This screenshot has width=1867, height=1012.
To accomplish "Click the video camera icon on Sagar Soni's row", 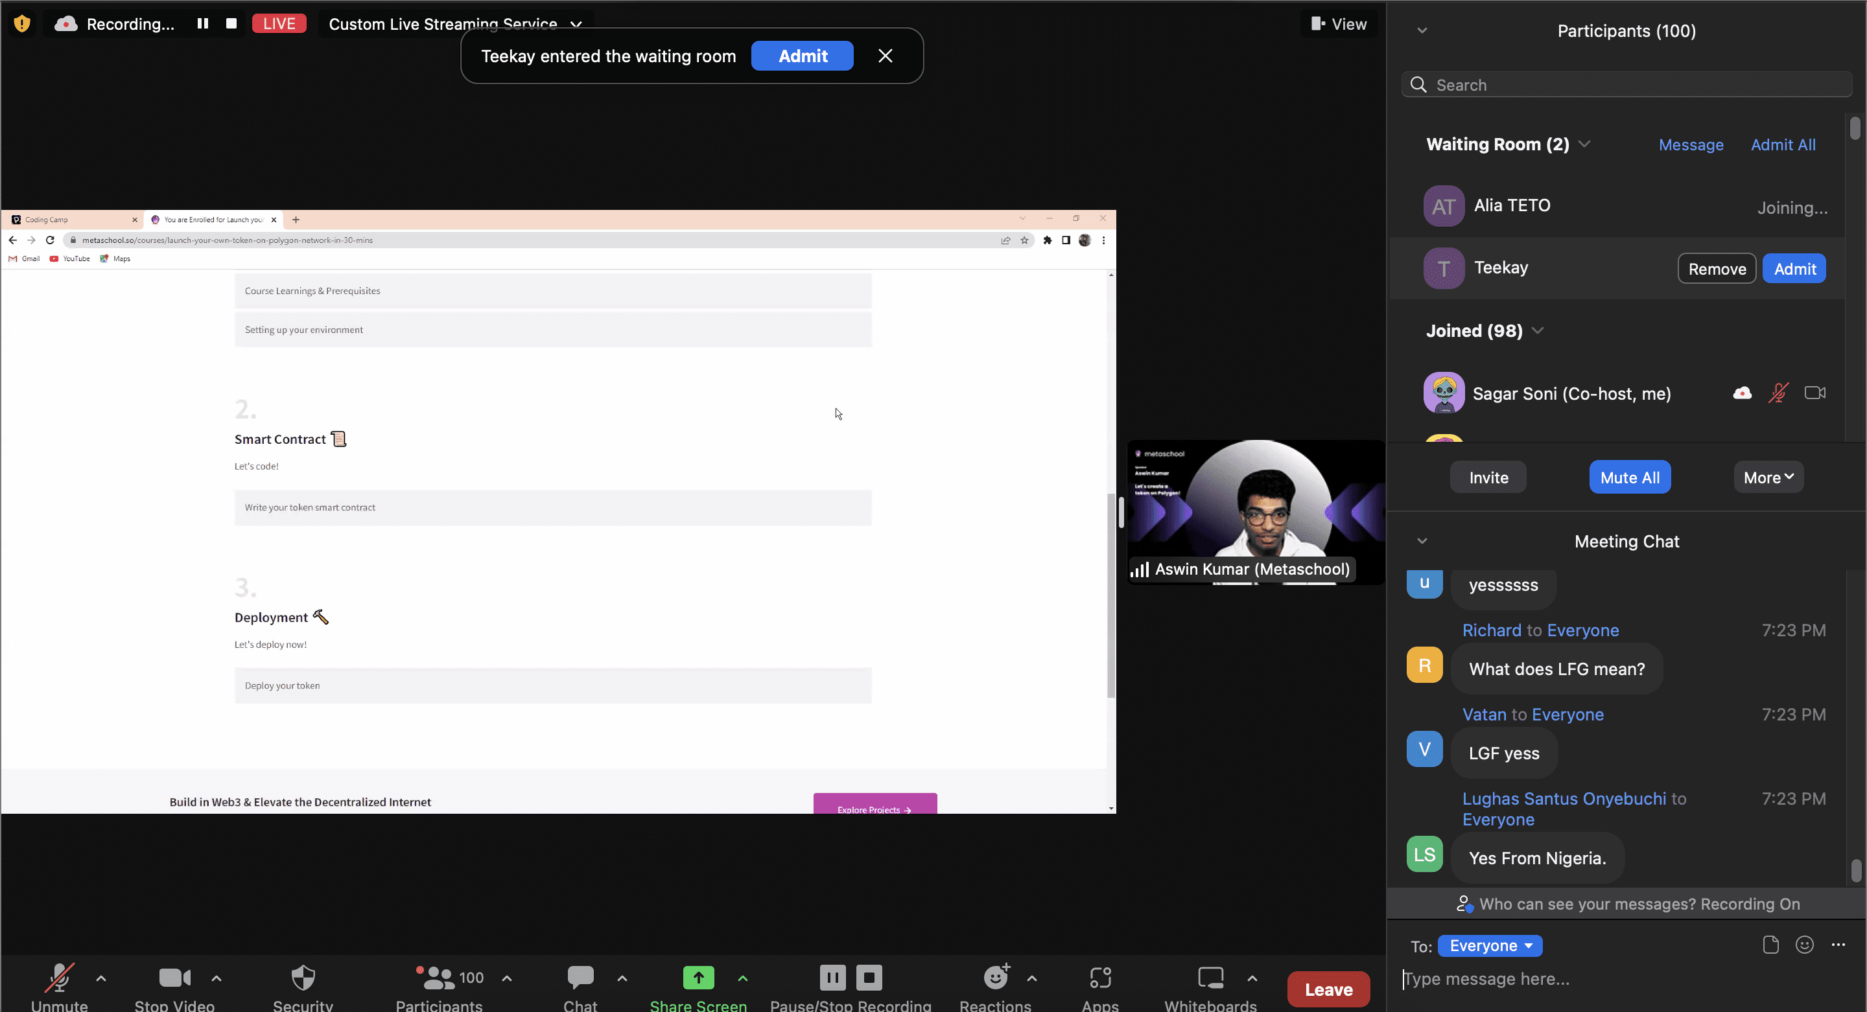I will click(1815, 392).
